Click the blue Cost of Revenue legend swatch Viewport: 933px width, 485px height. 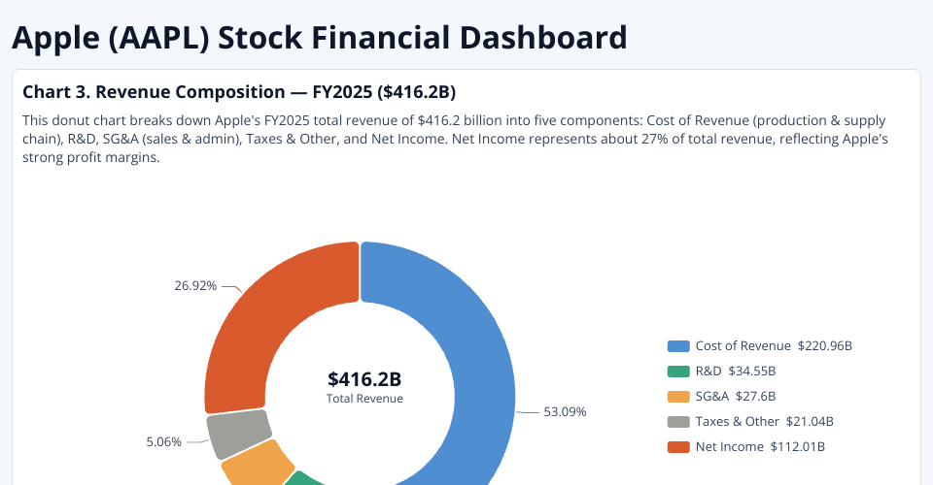pos(678,346)
